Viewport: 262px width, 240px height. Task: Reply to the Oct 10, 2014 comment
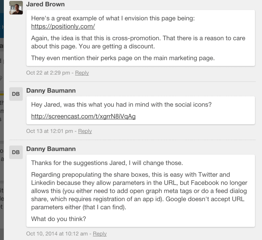point(100,234)
